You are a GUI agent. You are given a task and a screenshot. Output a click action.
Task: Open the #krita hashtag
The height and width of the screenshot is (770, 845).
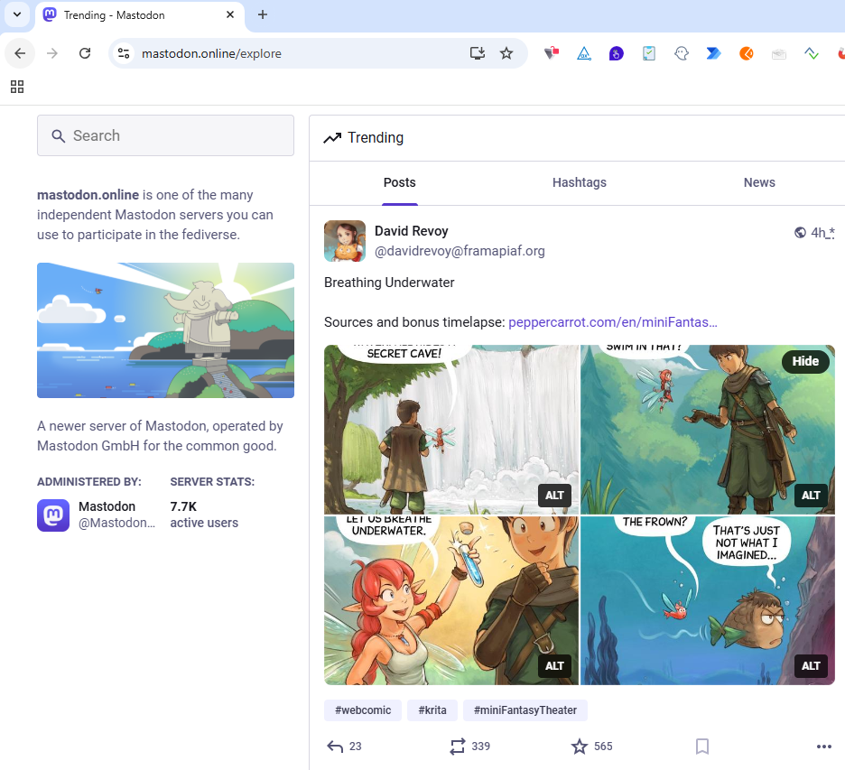pyautogui.click(x=432, y=710)
